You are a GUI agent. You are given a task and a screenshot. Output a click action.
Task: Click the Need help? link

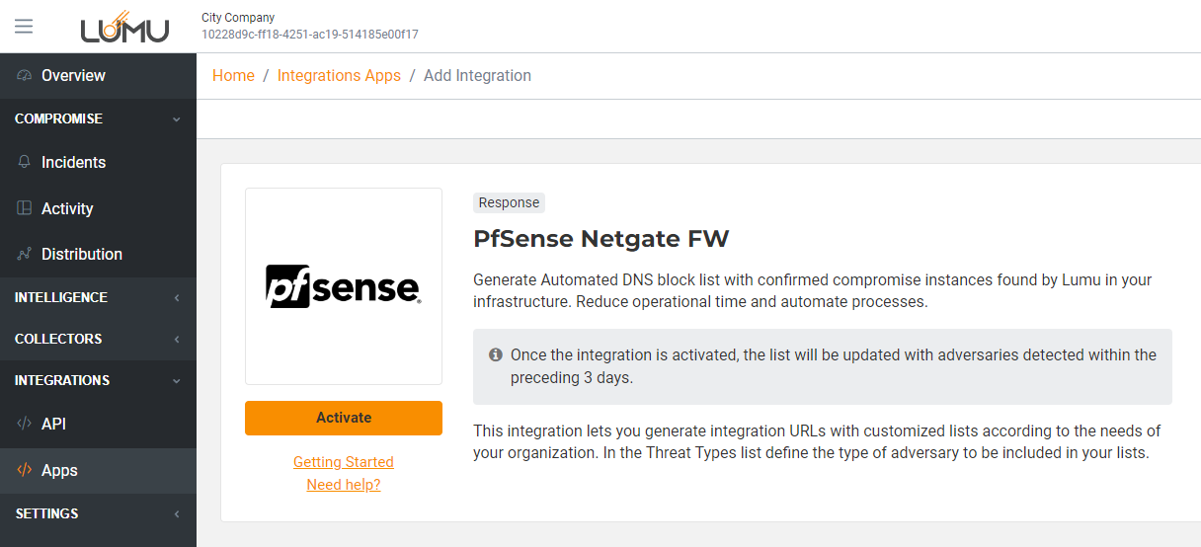coord(343,485)
